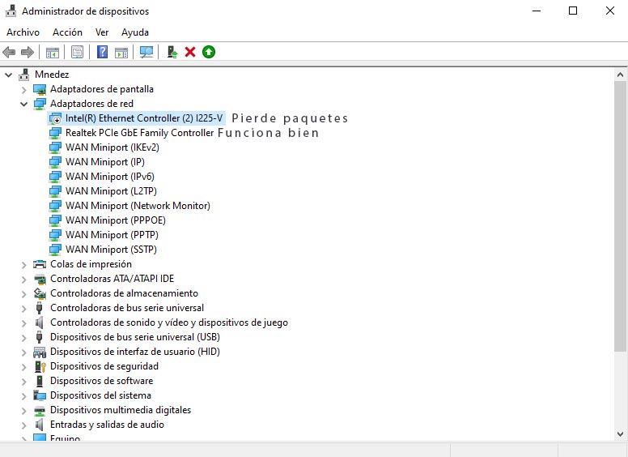Open the Ver menu
Screen dimensions: 628x457
pyautogui.click(x=102, y=32)
